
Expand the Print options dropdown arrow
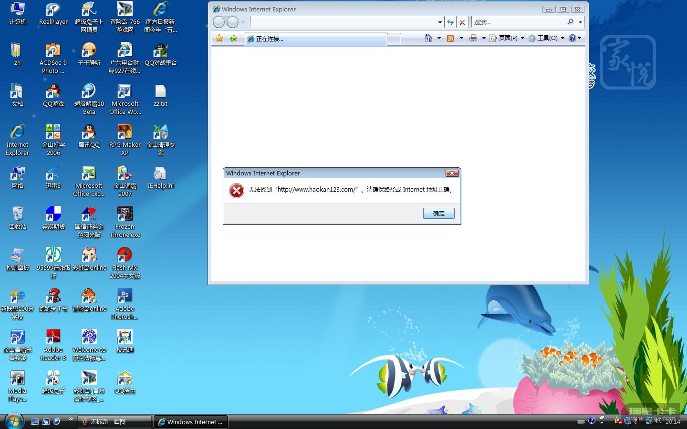point(484,38)
